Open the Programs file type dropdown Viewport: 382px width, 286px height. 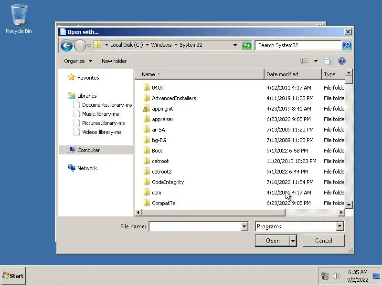click(x=340, y=226)
